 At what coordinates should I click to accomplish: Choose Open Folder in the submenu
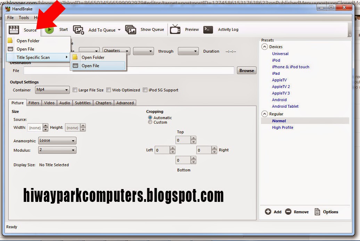pyautogui.click(x=98, y=57)
